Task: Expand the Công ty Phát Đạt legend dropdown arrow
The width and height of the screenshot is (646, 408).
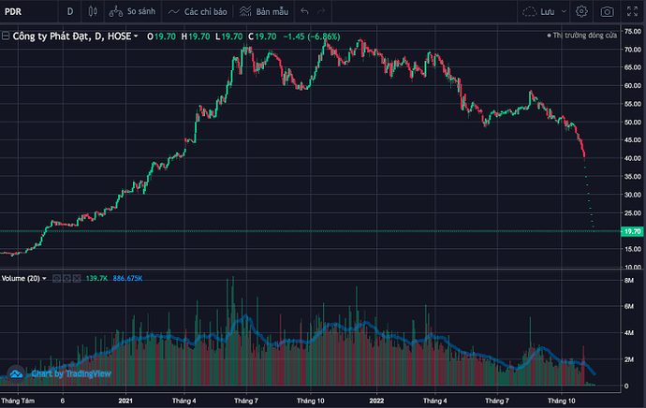Action: (x=137, y=36)
